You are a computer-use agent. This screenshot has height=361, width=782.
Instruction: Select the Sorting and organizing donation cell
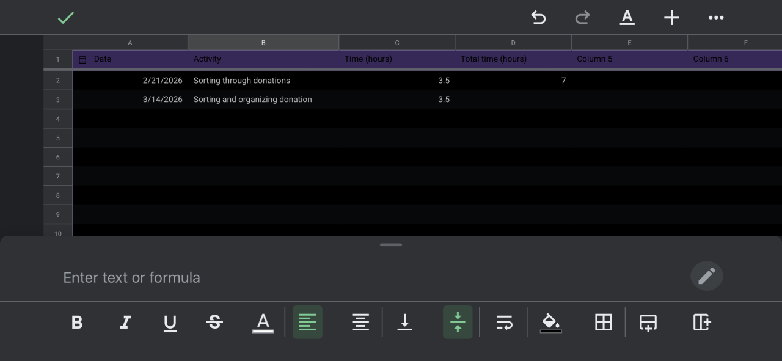263,100
